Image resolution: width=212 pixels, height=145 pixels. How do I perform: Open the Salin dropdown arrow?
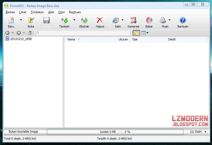point(122,20)
